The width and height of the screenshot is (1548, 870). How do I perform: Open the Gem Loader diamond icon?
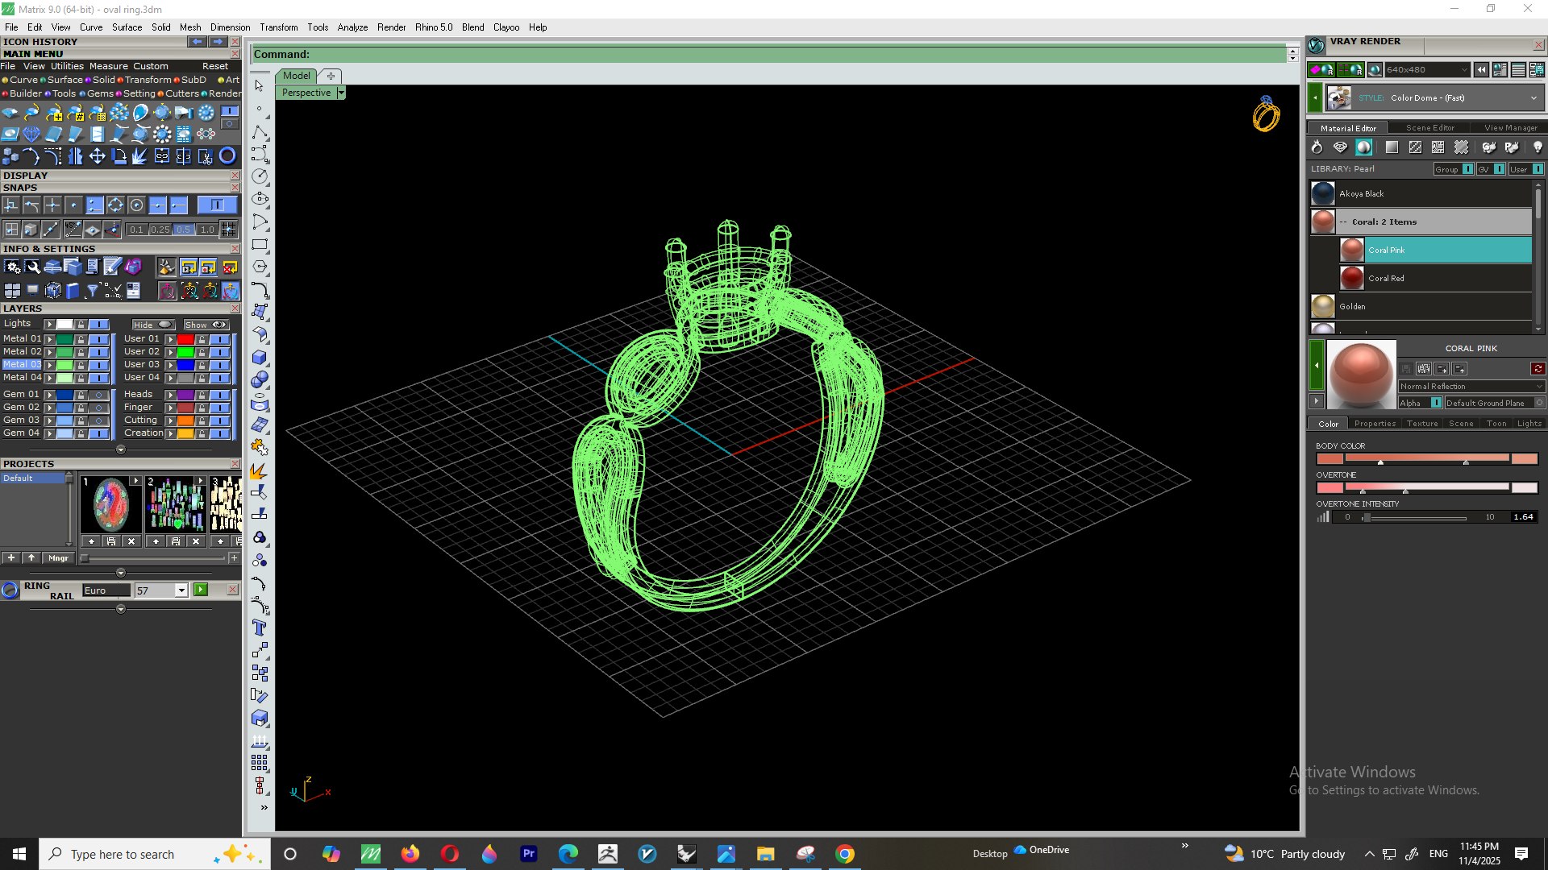pos(31,134)
